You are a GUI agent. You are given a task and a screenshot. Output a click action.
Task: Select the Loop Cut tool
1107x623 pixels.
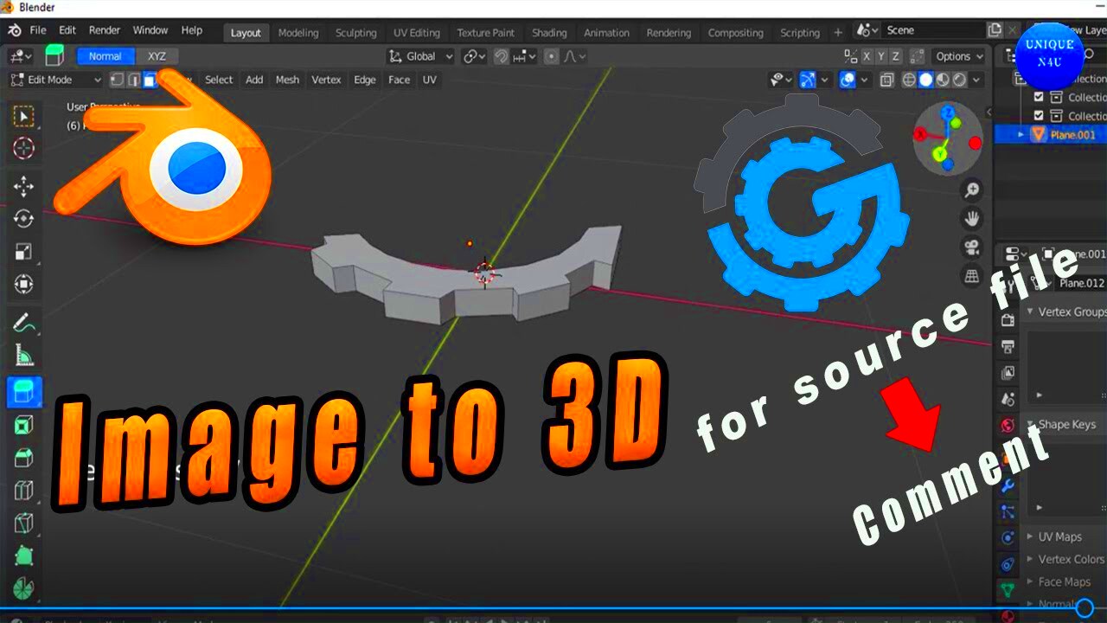coord(23,491)
